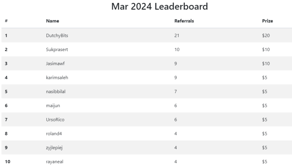Click the rank number 10 cell

8,162
